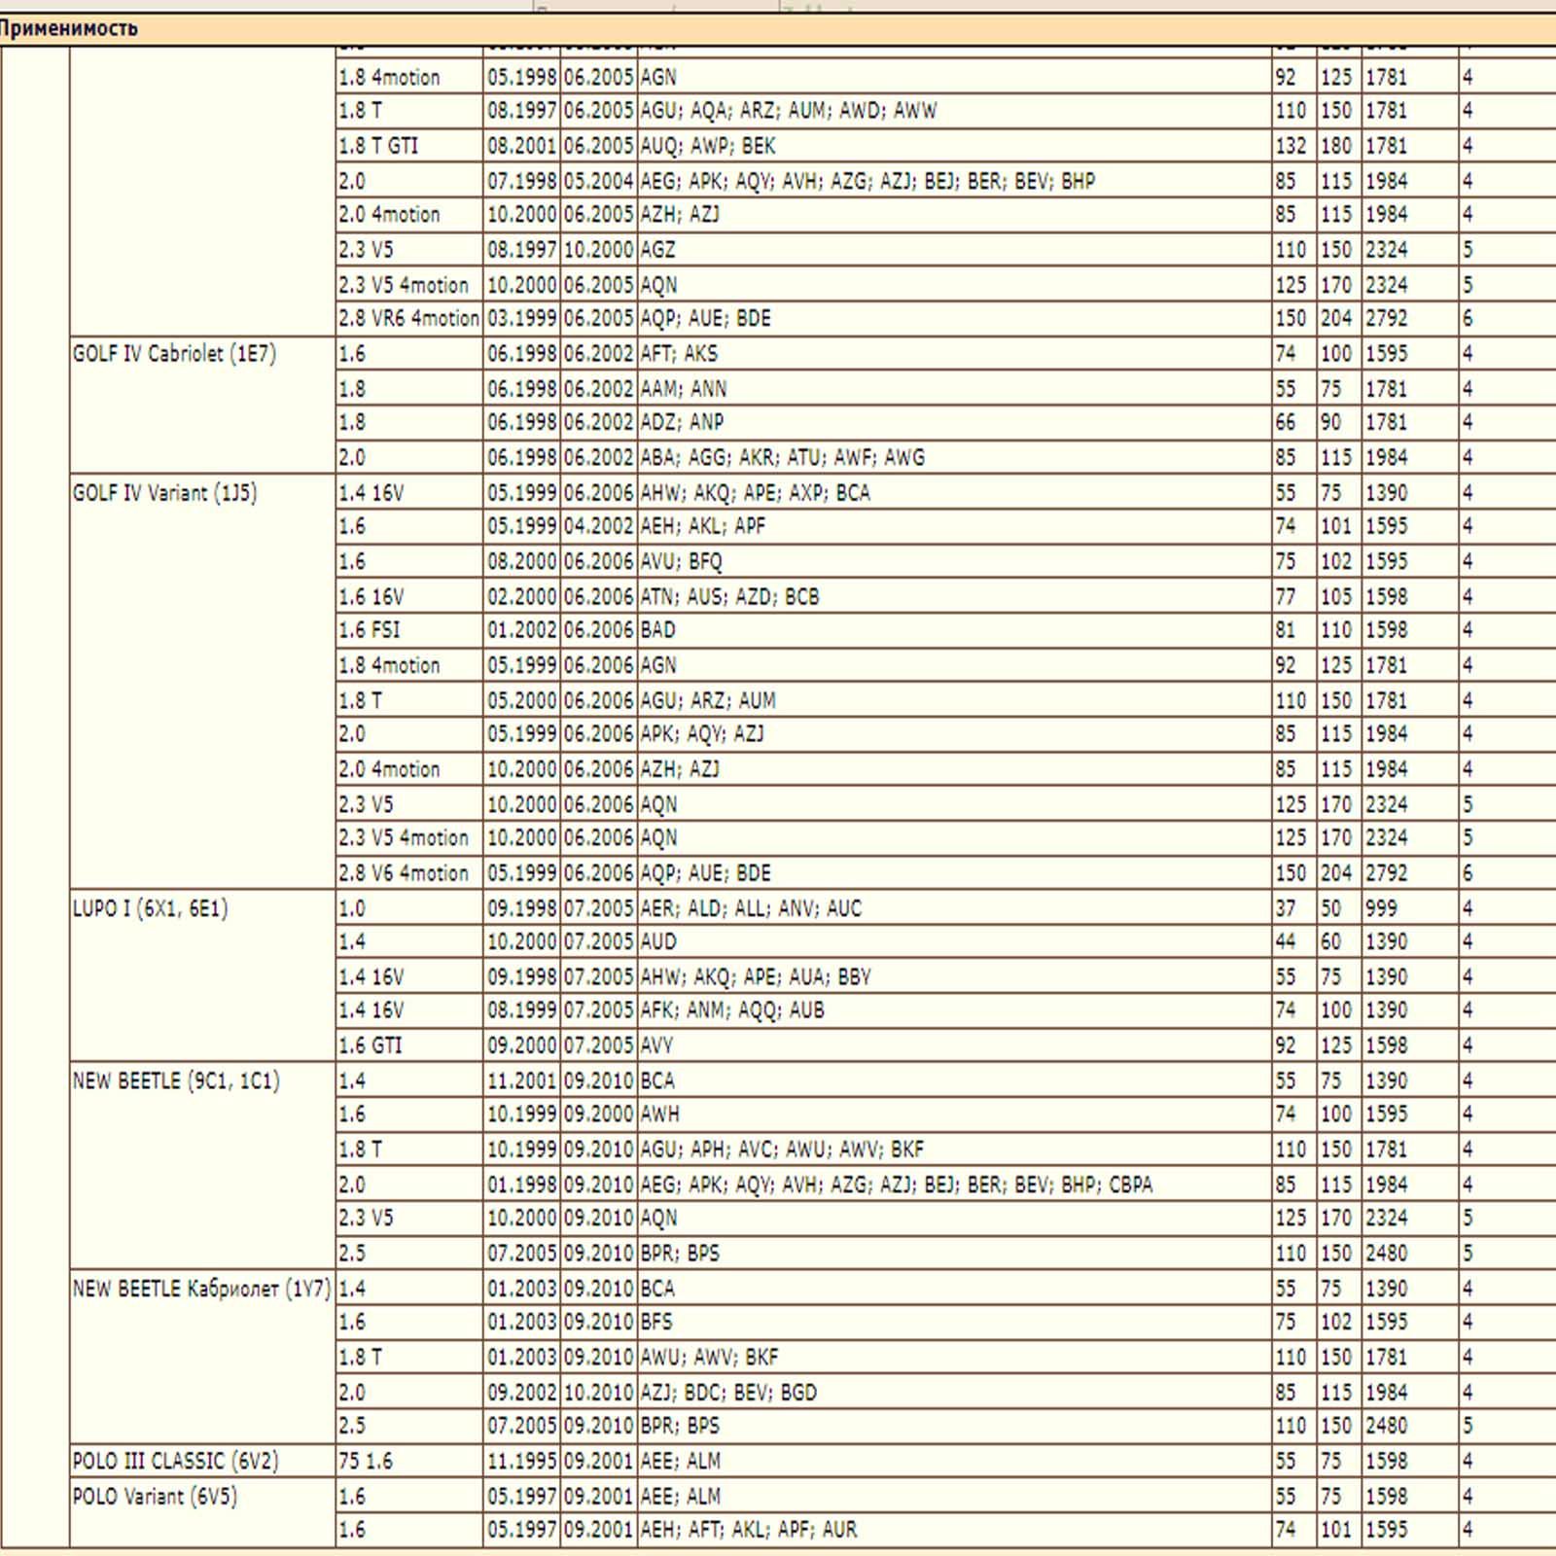Click the NEW BEETLE Кабриолет (1Y7) cell
The height and width of the screenshot is (1556, 1556).
point(201,1289)
